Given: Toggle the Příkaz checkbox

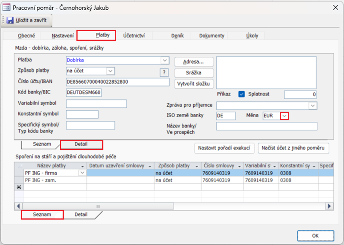Looking at the screenshot, I should coord(242,94).
